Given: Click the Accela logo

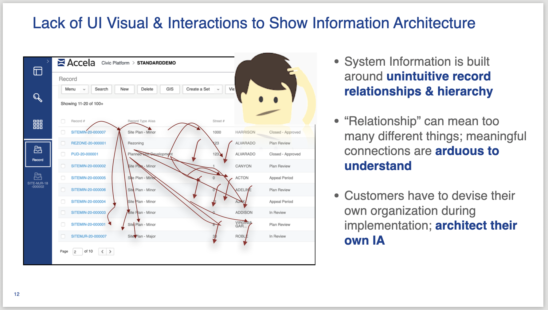Looking at the screenshot, I should point(76,63).
